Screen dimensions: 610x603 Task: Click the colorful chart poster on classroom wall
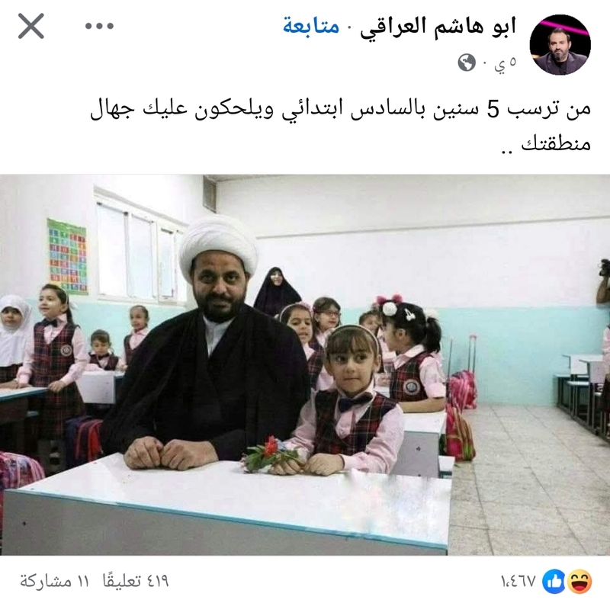coord(68,256)
